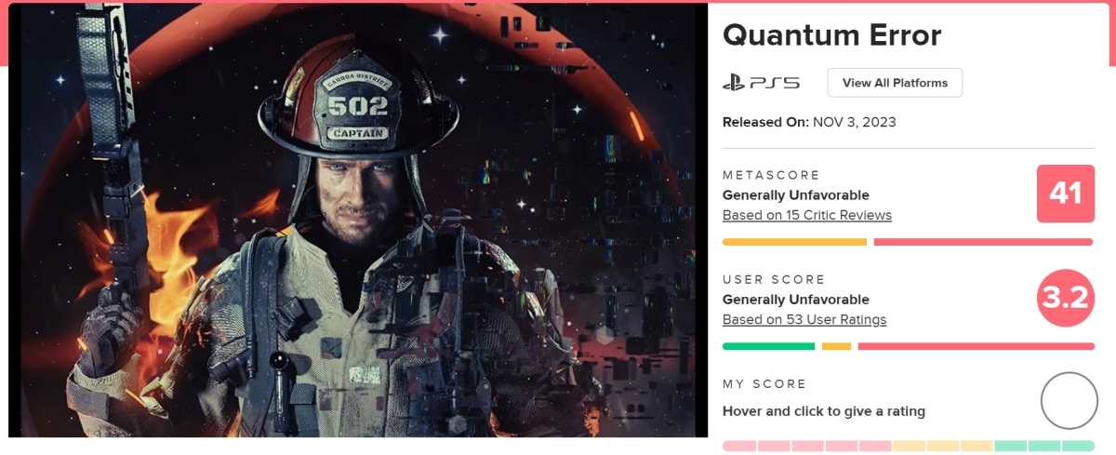Click the Quantum Error firefighter cover image
Screen dimensions: 1116x455
click(x=358, y=220)
